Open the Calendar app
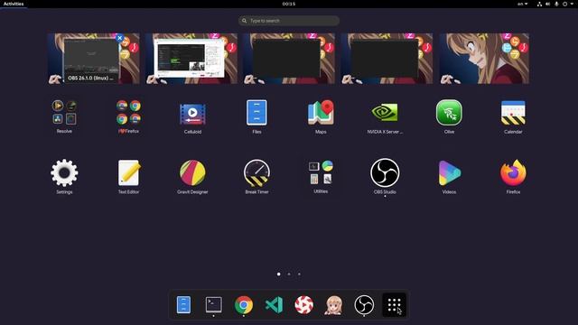Screen dimensions: 578x325 513,116
